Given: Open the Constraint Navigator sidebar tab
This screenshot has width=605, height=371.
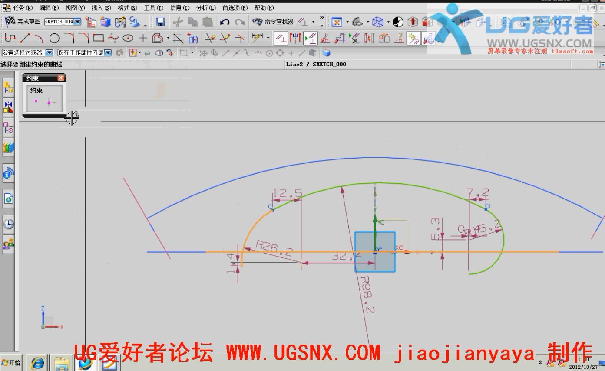Looking at the screenshot, I should (x=8, y=107).
